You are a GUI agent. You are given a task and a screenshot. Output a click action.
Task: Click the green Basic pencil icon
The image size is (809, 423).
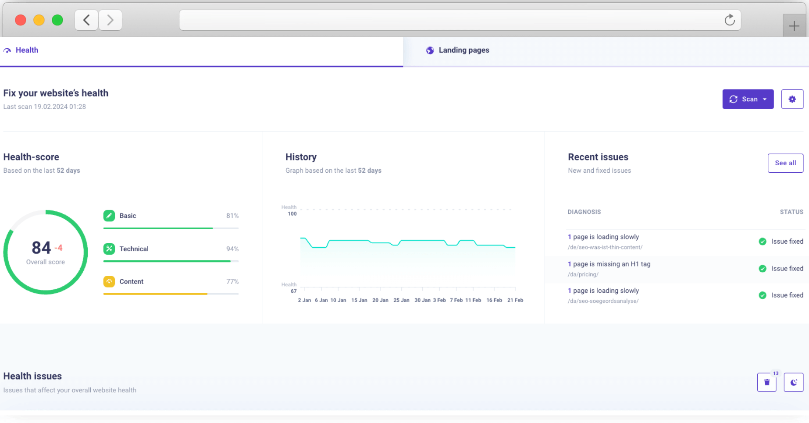[109, 216]
